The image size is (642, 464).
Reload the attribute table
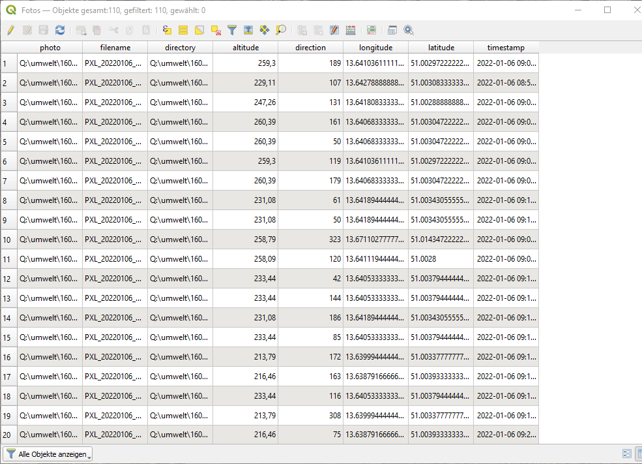pos(60,30)
